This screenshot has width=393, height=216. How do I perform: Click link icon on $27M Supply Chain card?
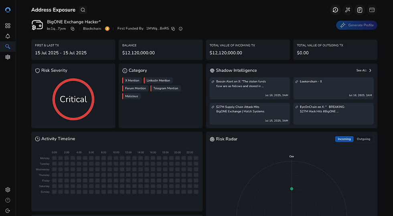213,107
